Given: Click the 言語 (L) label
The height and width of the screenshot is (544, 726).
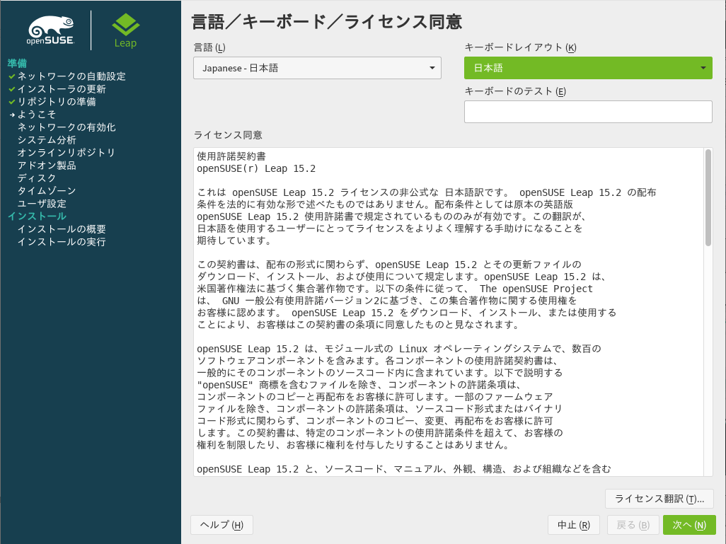Looking at the screenshot, I should click(209, 47).
